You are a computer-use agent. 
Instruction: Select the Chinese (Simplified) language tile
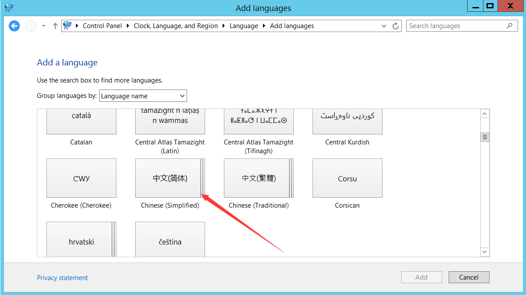(170, 178)
